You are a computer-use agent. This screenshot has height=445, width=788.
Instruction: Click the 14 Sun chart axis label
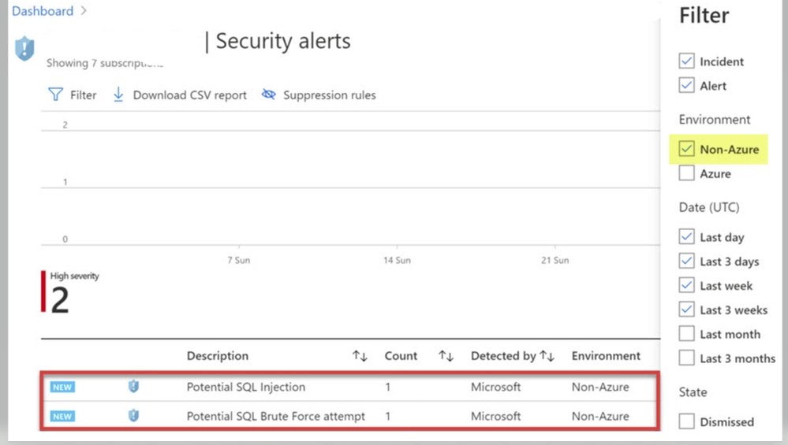(397, 260)
